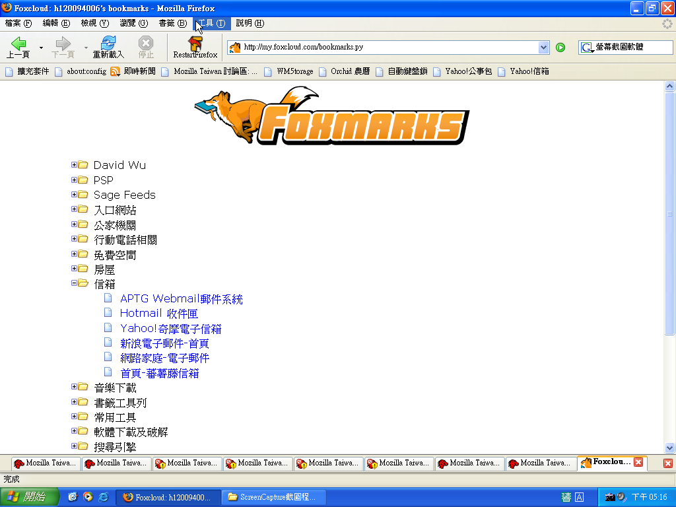Click the folder icon next to David Wu
The height and width of the screenshot is (507, 676).
83,164
